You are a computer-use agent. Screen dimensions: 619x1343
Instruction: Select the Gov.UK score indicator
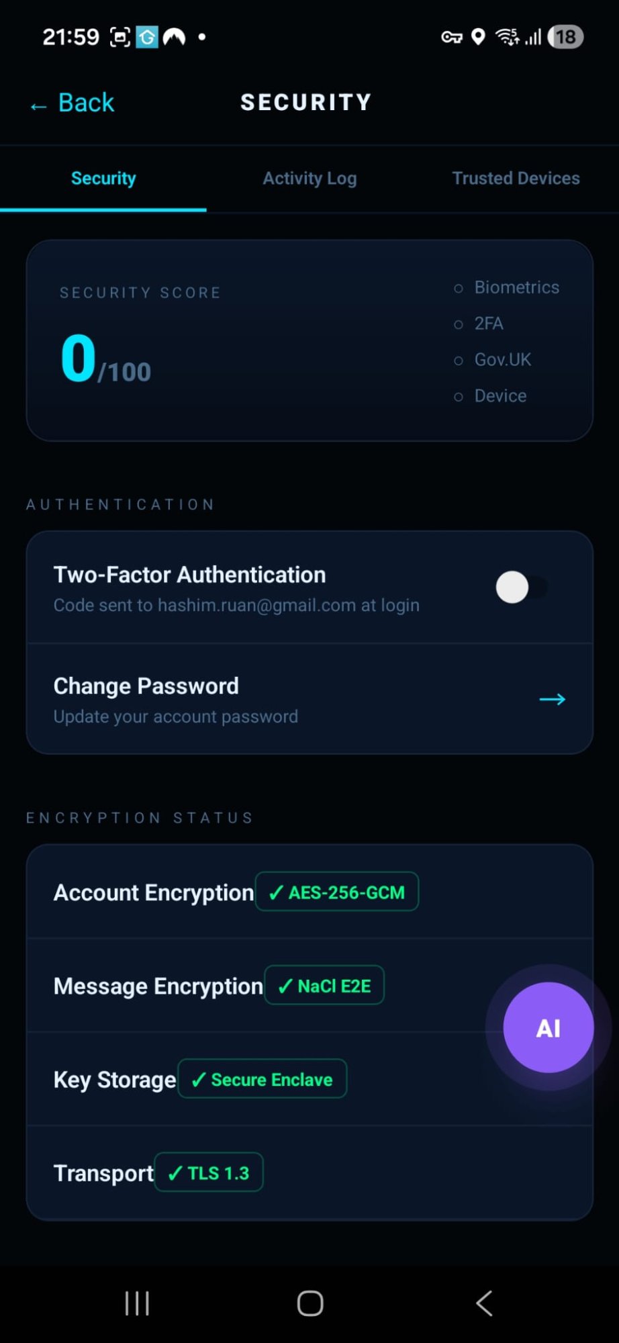493,360
